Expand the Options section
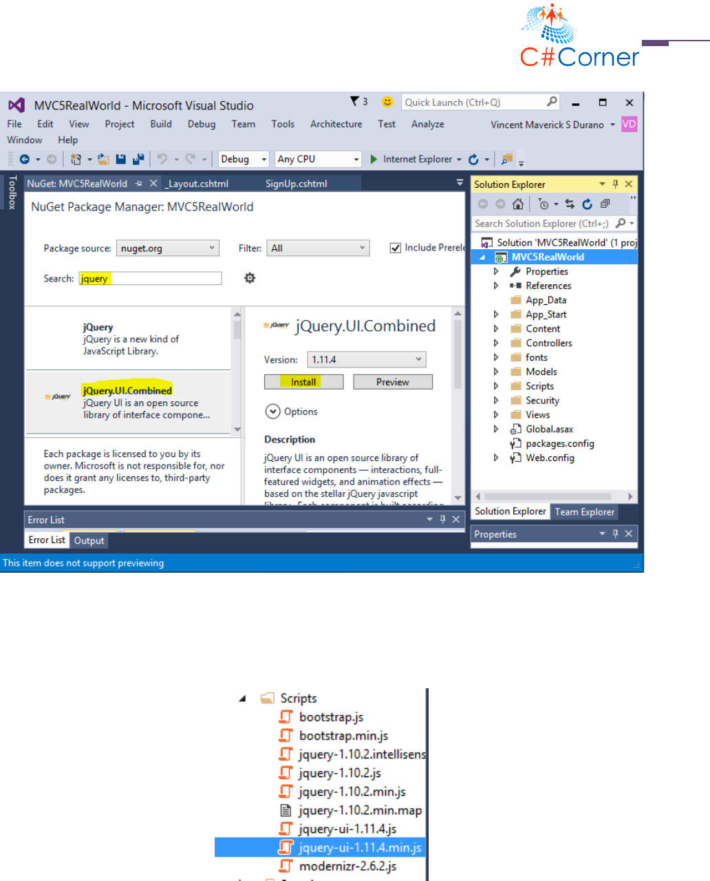Viewport: 710px width, 881px height. coord(273,412)
